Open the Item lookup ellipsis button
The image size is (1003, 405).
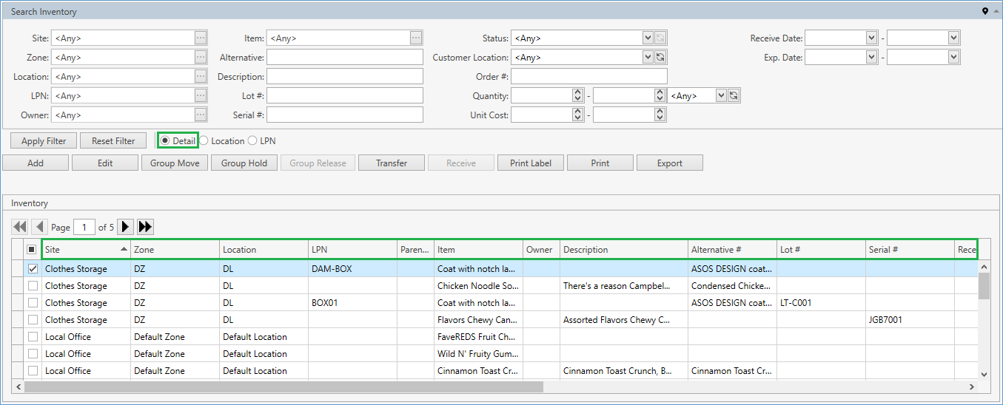pos(416,38)
